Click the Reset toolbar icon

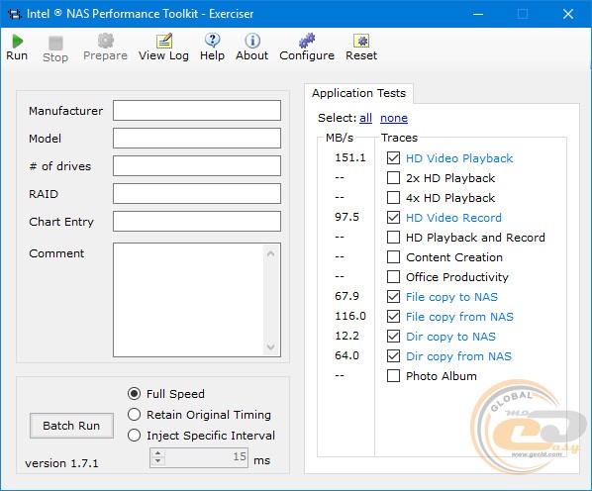[x=361, y=41]
